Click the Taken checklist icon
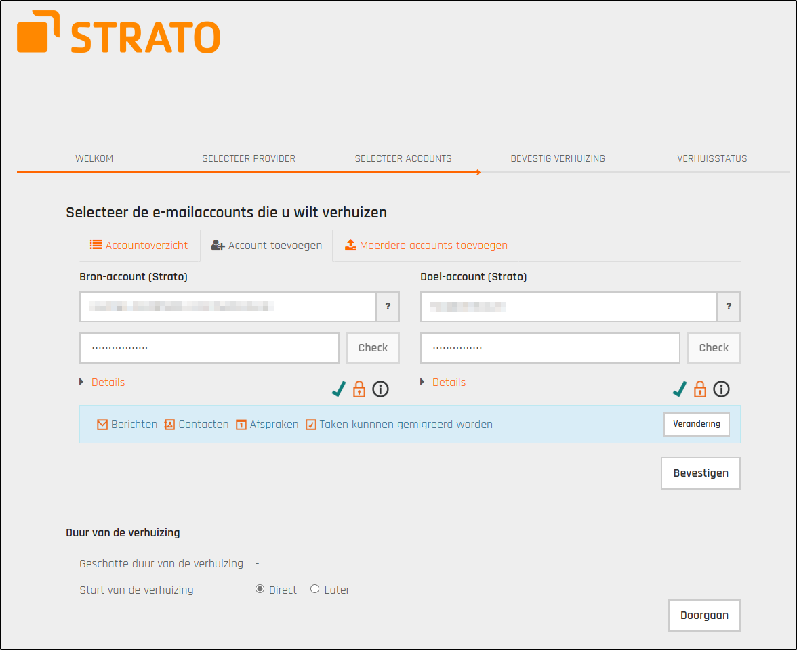 [311, 424]
